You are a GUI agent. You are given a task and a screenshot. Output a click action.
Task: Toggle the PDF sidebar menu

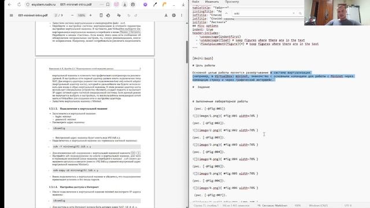coord(12,16)
